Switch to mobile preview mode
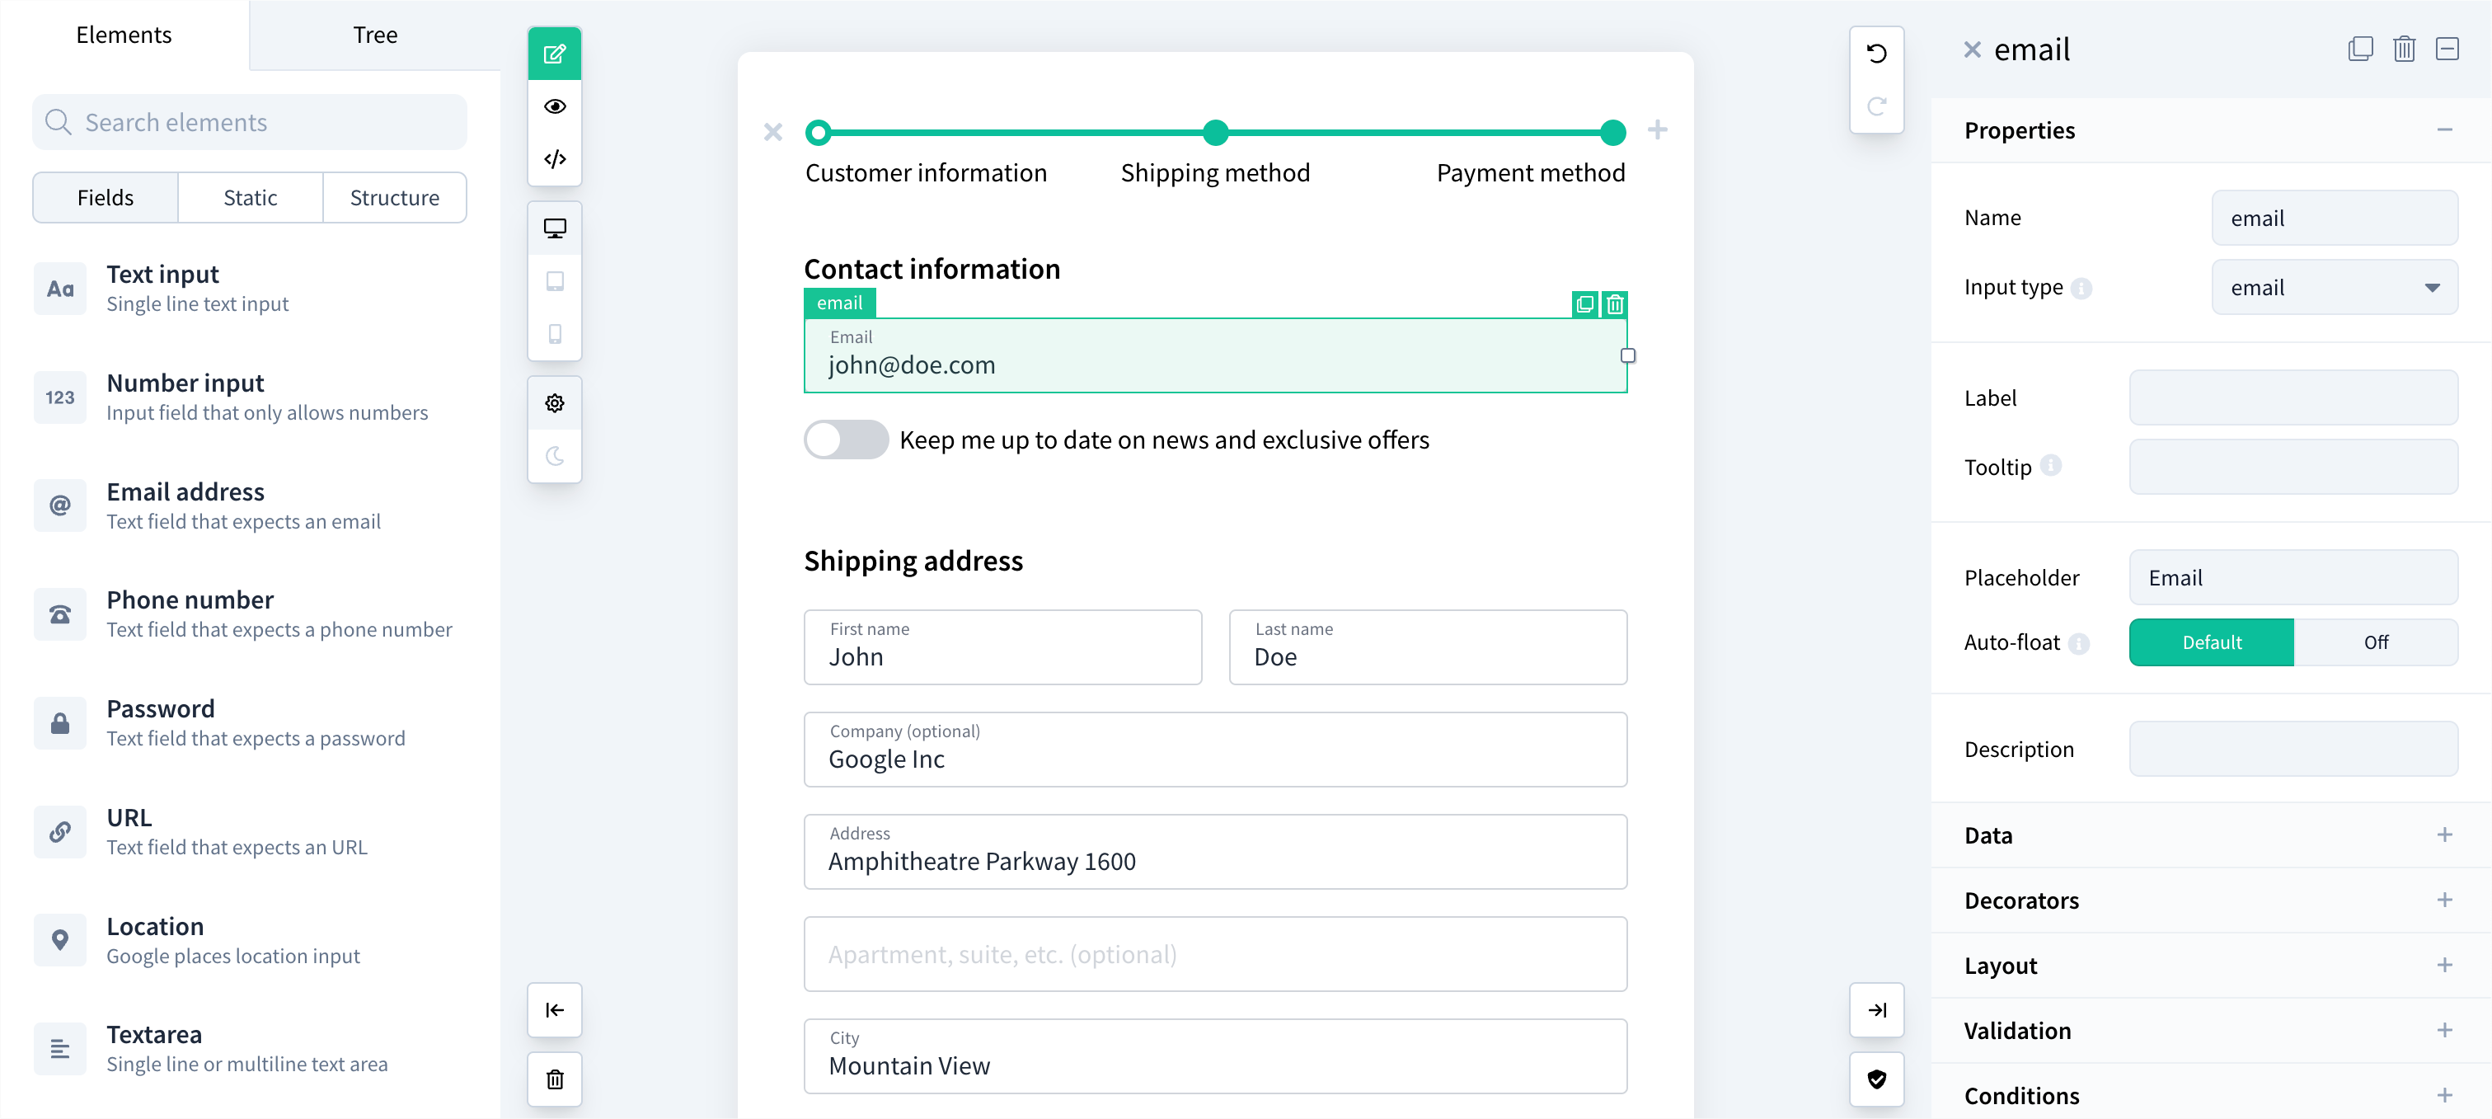2492x1119 pixels. coord(554,334)
